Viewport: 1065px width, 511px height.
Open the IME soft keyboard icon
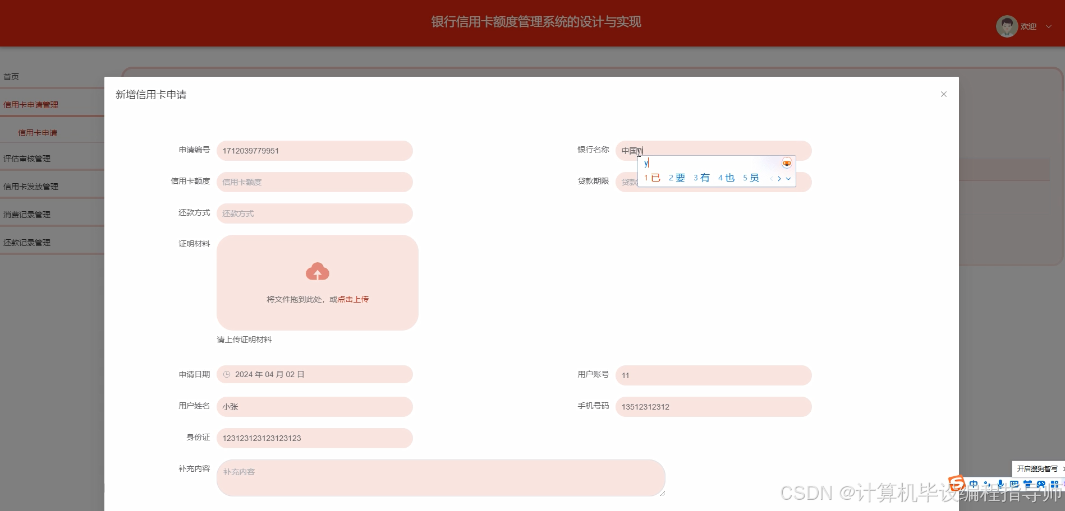coord(1014,484)
